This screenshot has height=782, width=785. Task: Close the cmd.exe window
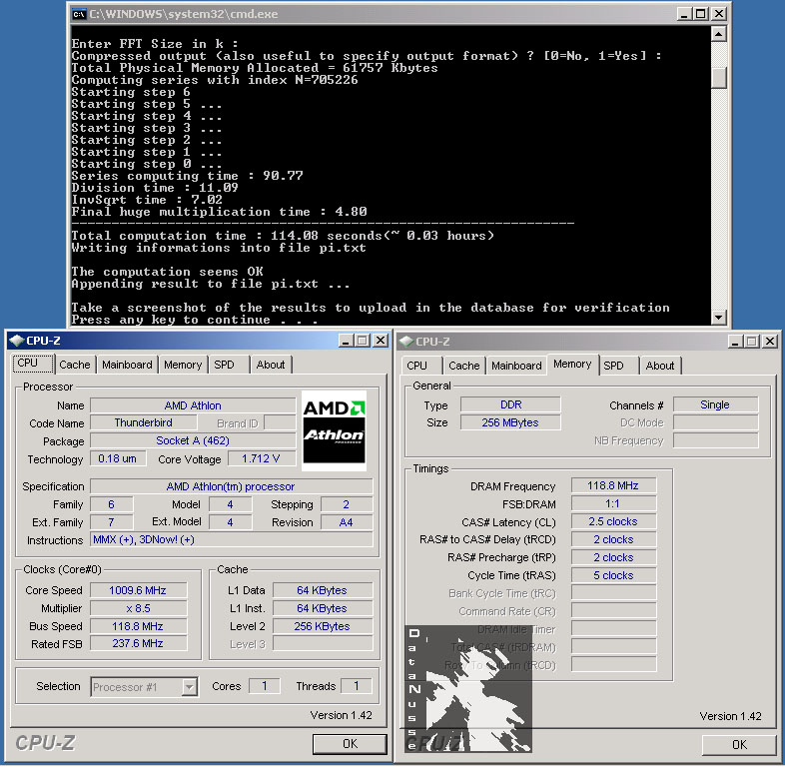click(x=719, y=14)
